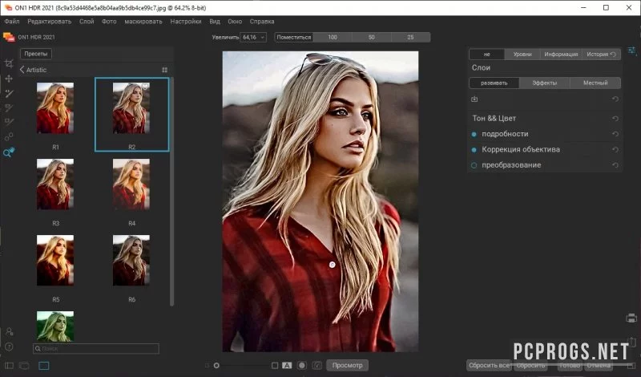641x377 pixels.
Task: Expand the Тон && Цвет section
Action: point(494,119)
